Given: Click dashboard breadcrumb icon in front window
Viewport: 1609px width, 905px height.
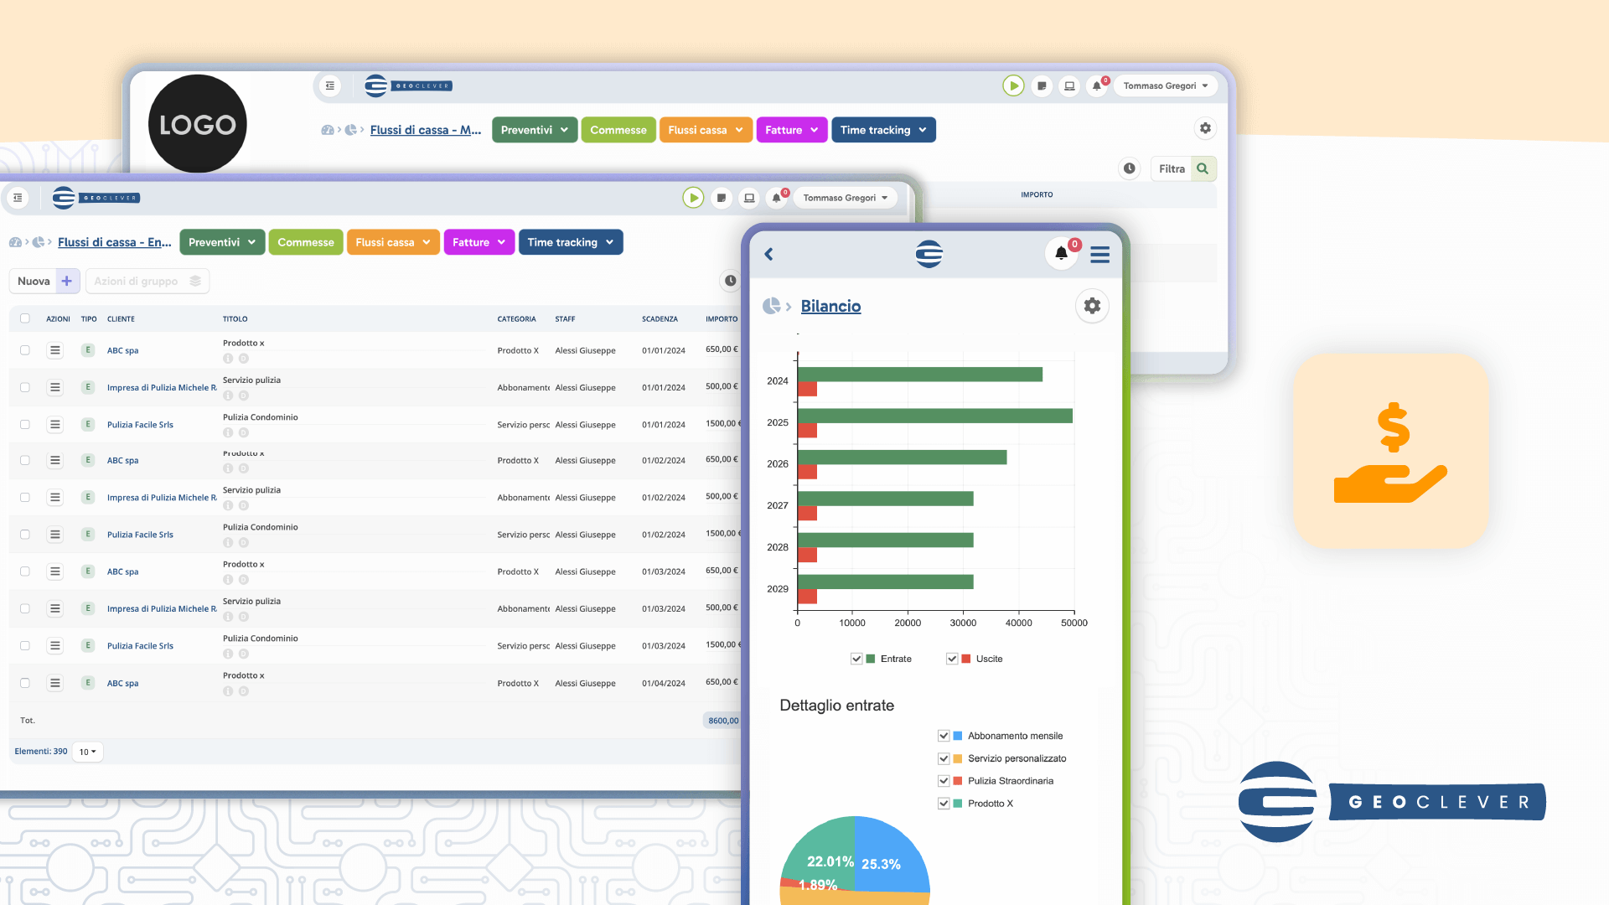Looking at the screenshot, I should (15, 242).
